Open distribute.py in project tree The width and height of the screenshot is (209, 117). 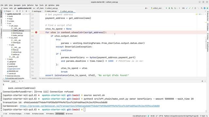click(17, 33)
